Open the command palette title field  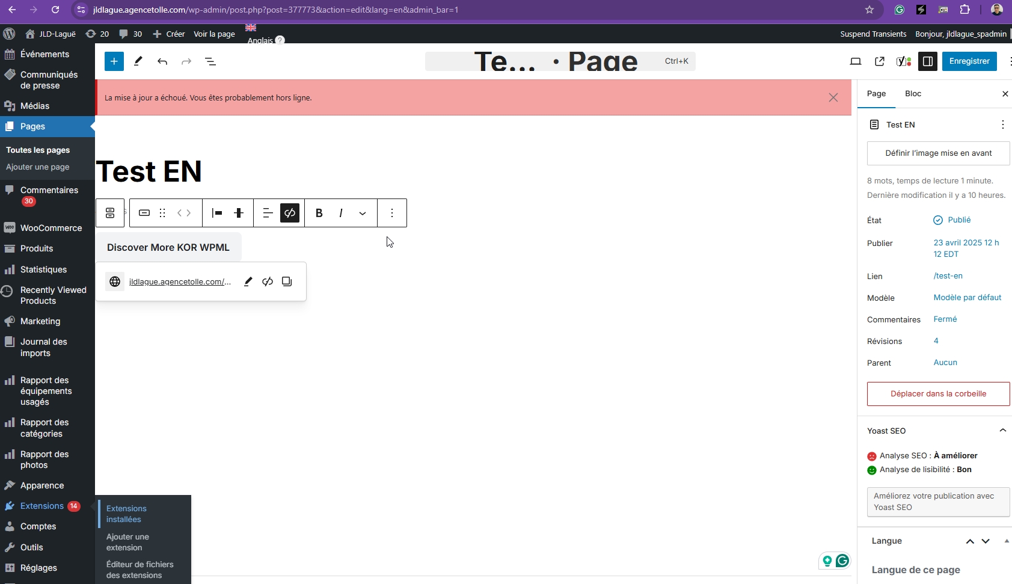click(560, 61)
